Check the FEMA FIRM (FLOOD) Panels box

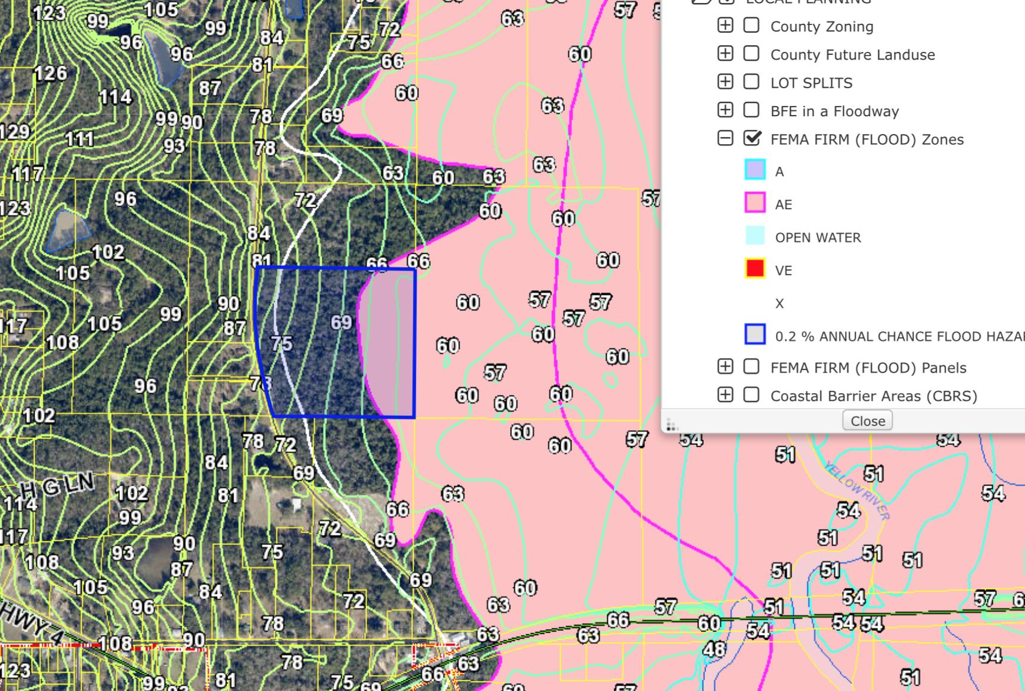pyautogui.click(x=751, y=367)
